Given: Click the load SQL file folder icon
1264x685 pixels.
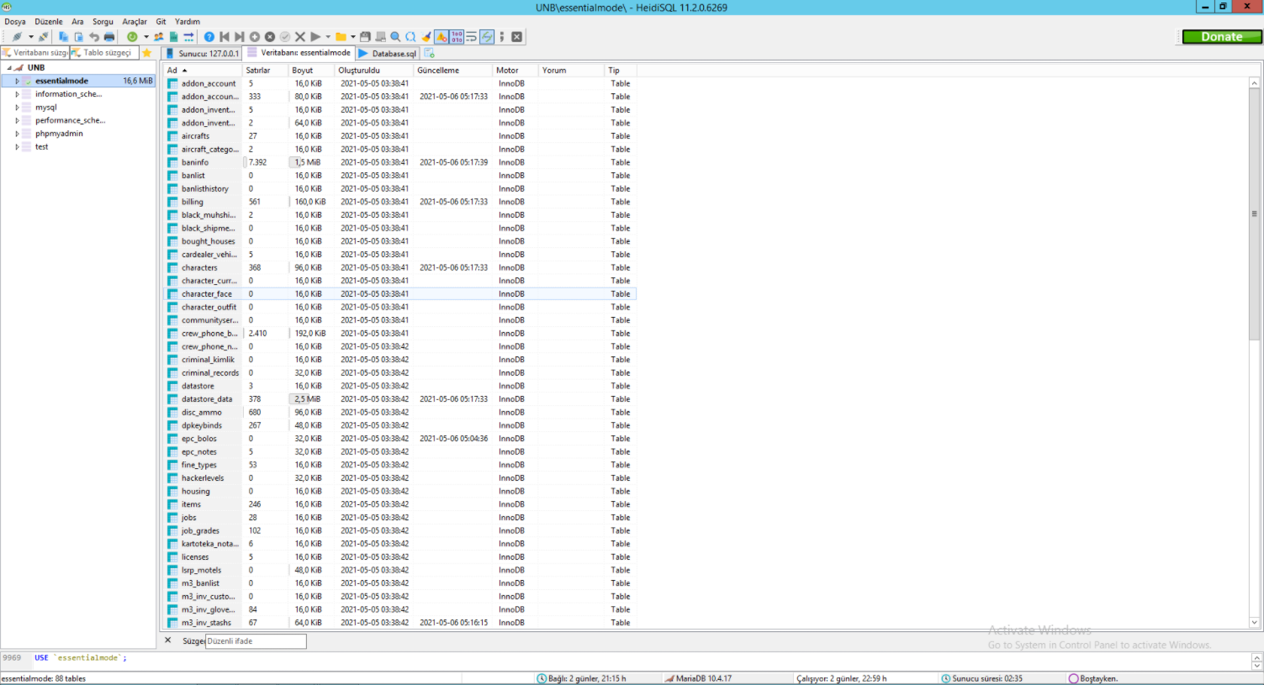Looking at the screenshot, I should pyautogui.click(x=341, y=37).
